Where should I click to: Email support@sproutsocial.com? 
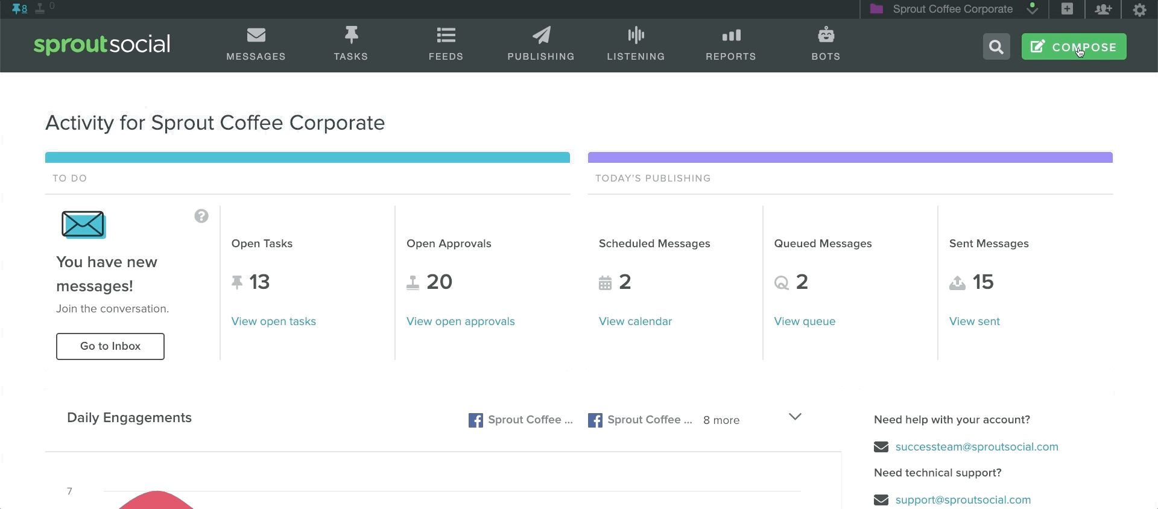963,500
